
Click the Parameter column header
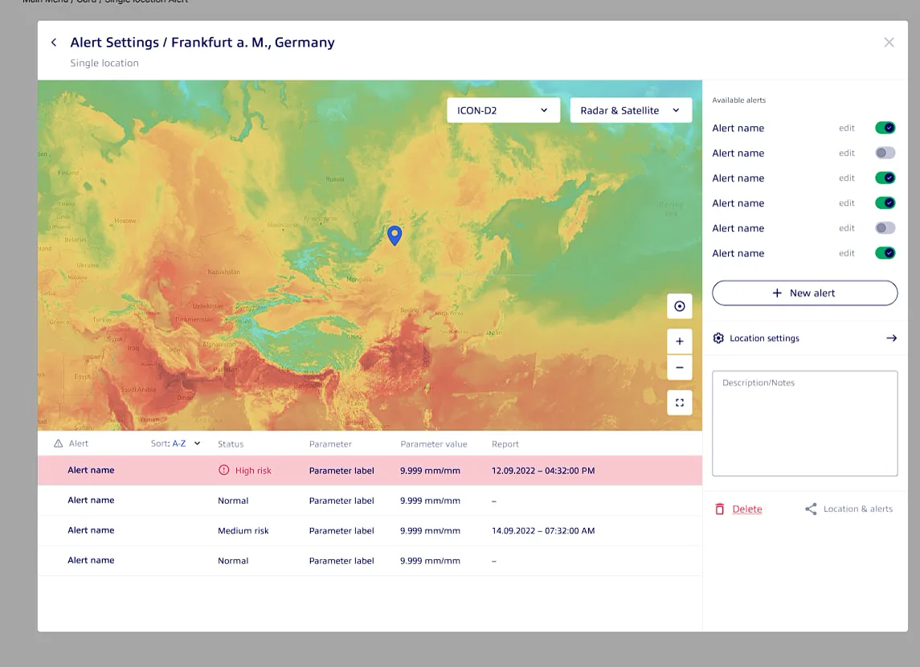click(x=330, y=444)
